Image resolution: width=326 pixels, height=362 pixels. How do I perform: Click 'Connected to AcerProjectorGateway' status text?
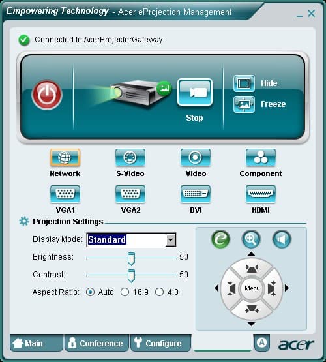(98, 40)
